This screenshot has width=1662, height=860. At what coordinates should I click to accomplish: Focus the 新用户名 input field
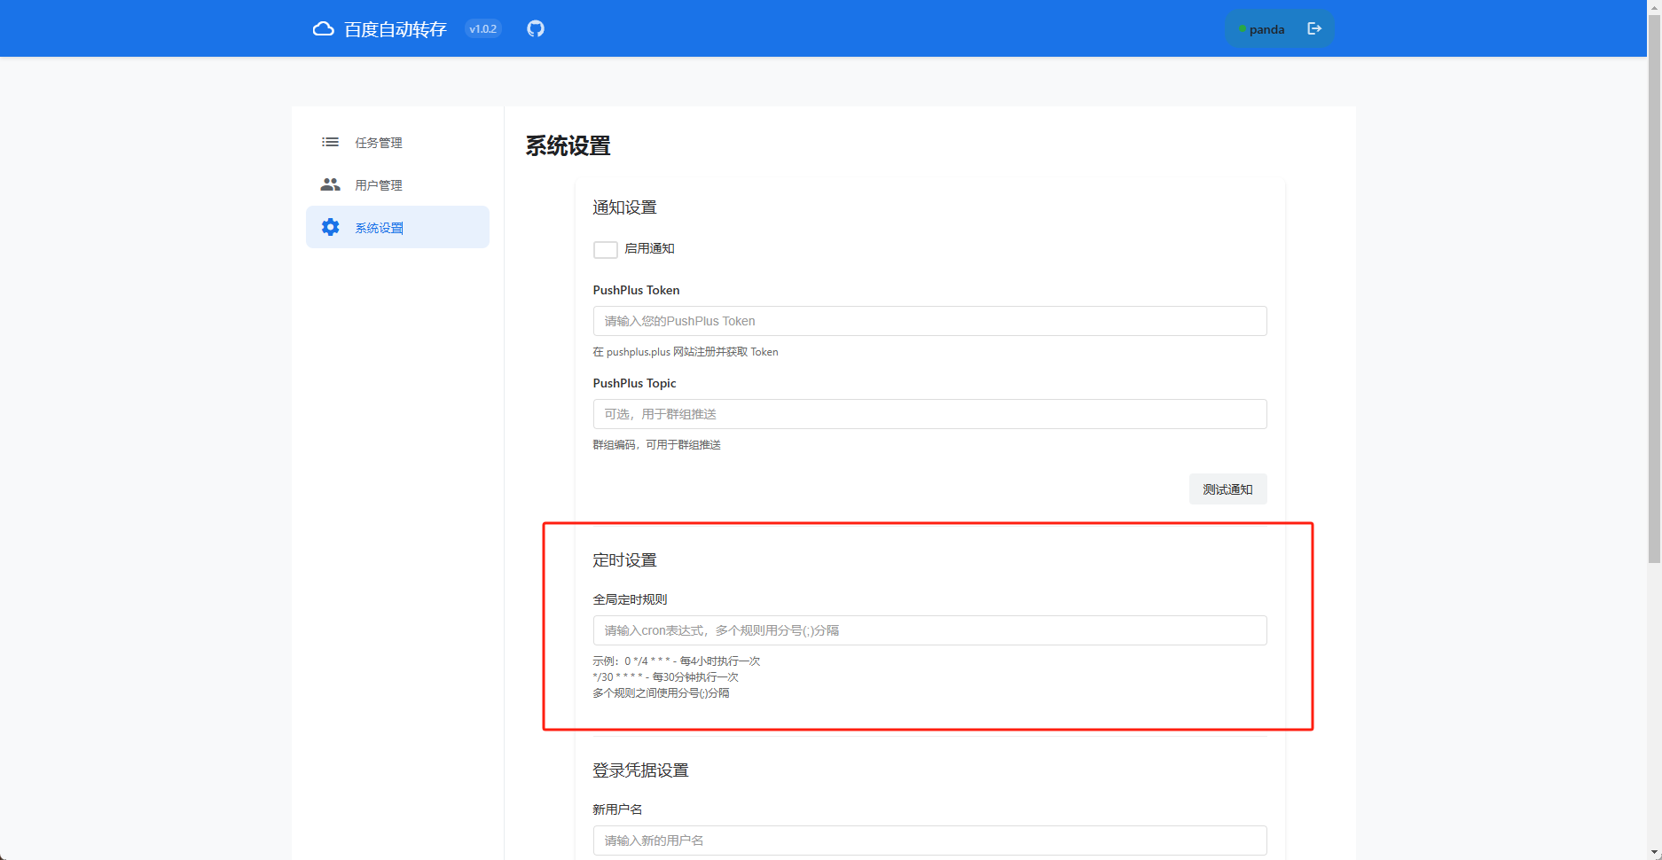(x=929, y=840)
